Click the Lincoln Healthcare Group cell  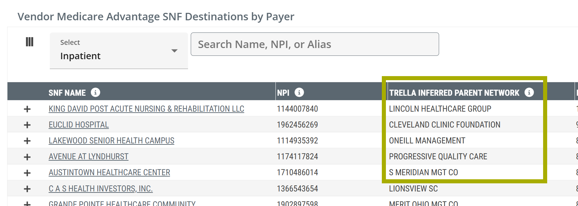(440, 109)
